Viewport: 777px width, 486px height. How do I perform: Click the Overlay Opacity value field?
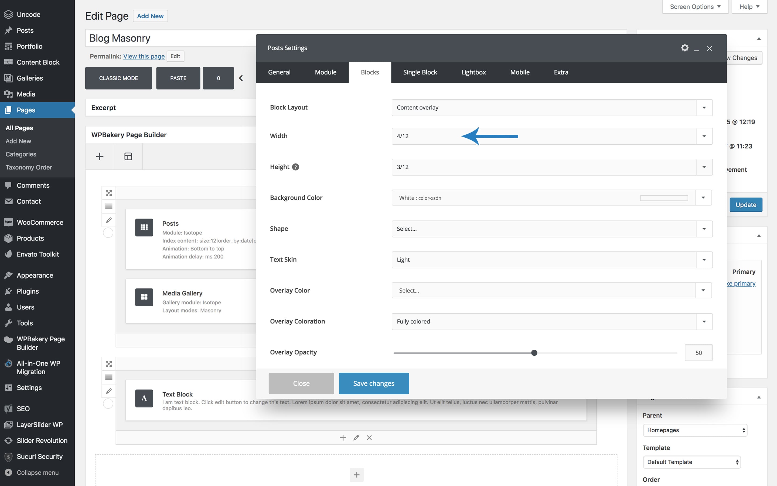coord(698,353)
